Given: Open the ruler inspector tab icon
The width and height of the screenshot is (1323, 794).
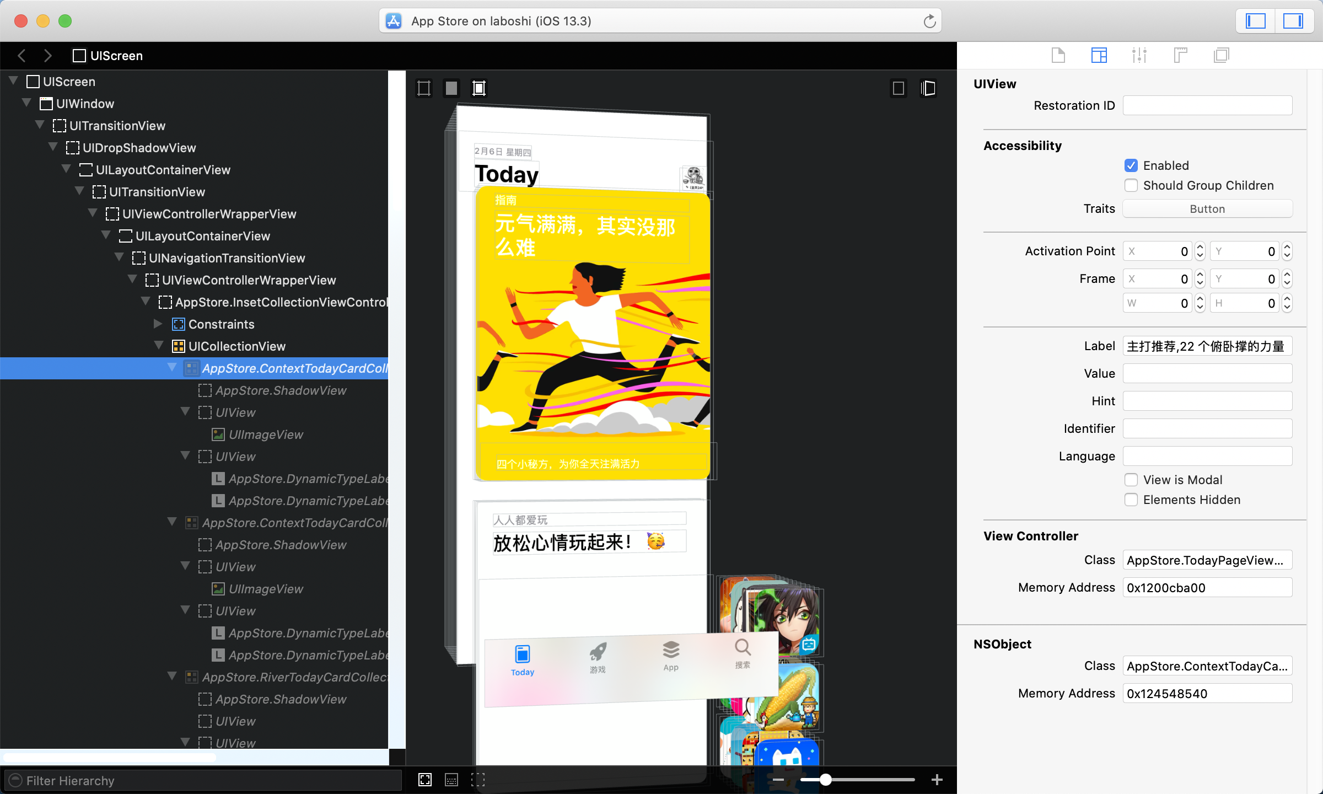Looking at the screenshot, I should [x=1180, y=55].
